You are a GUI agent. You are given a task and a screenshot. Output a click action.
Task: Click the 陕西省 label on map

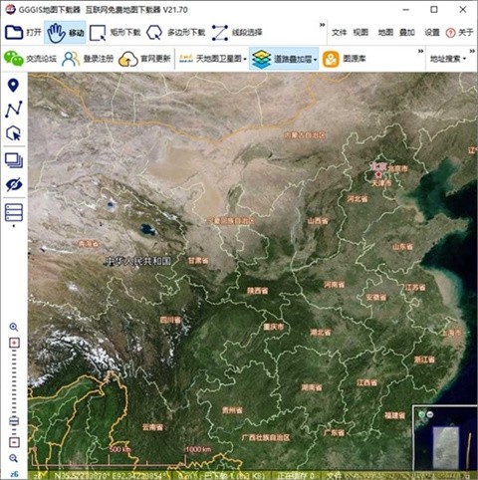coord(257,291)
